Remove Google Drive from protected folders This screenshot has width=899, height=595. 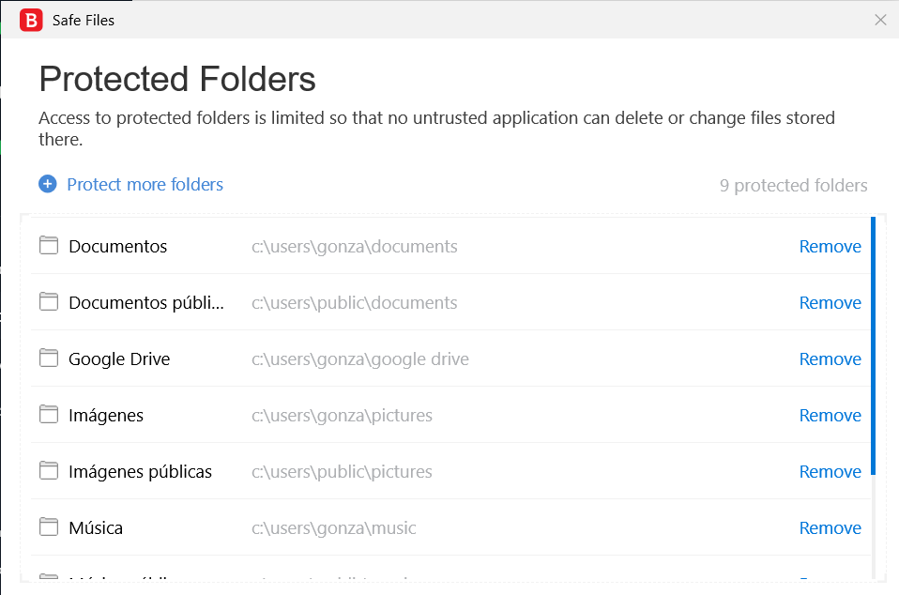coord(830,359)
